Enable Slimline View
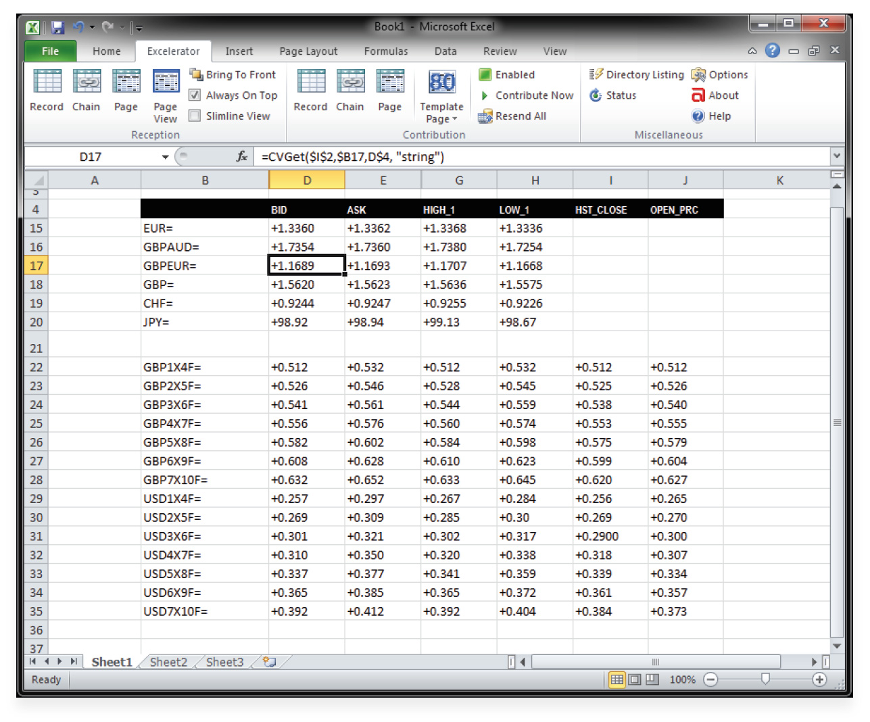This screenshot has height=722, width=870. (194, 116)
